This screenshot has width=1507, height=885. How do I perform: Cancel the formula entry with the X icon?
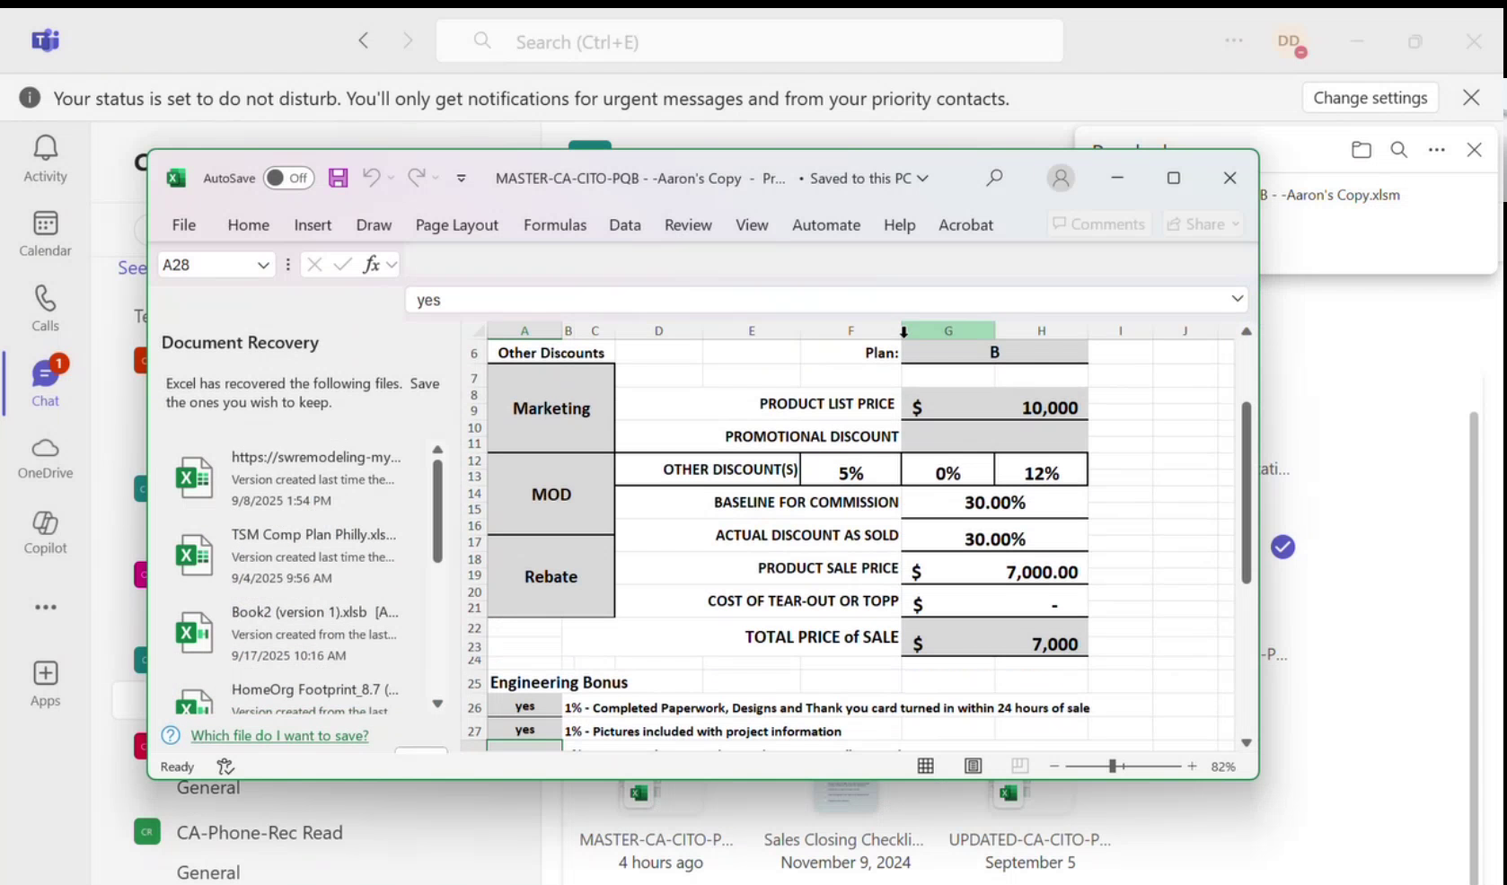click(313, 264)
